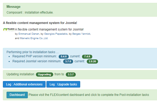The height and width of the screenshot is (105, 157).
Task: Show the Log : Additional extensions panel
Action: point(24,84)
